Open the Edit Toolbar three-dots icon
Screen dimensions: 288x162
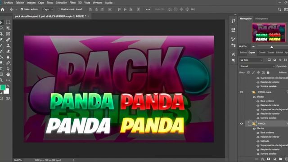pyautogui.click(x=8, y=80)
